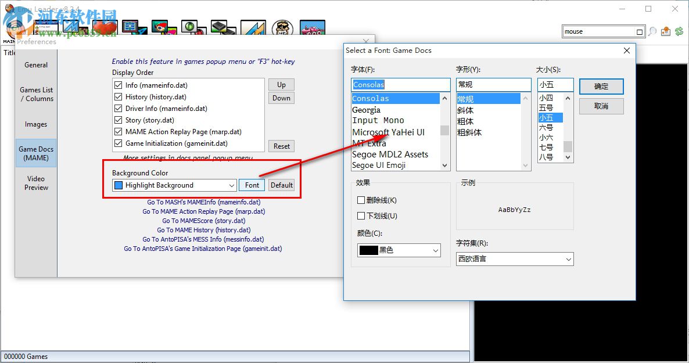The height and width of the screenshot is (363, 689).
Task: Click the Default button beside Font
Action: [x=282, y=185]
